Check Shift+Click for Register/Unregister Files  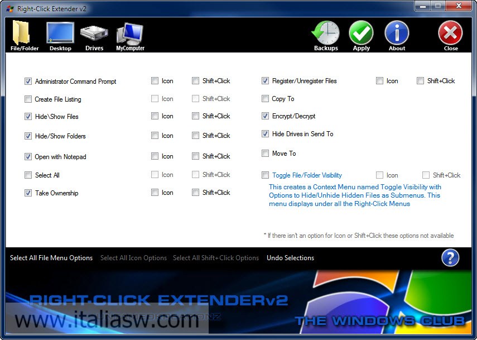(x=421, y=80)
